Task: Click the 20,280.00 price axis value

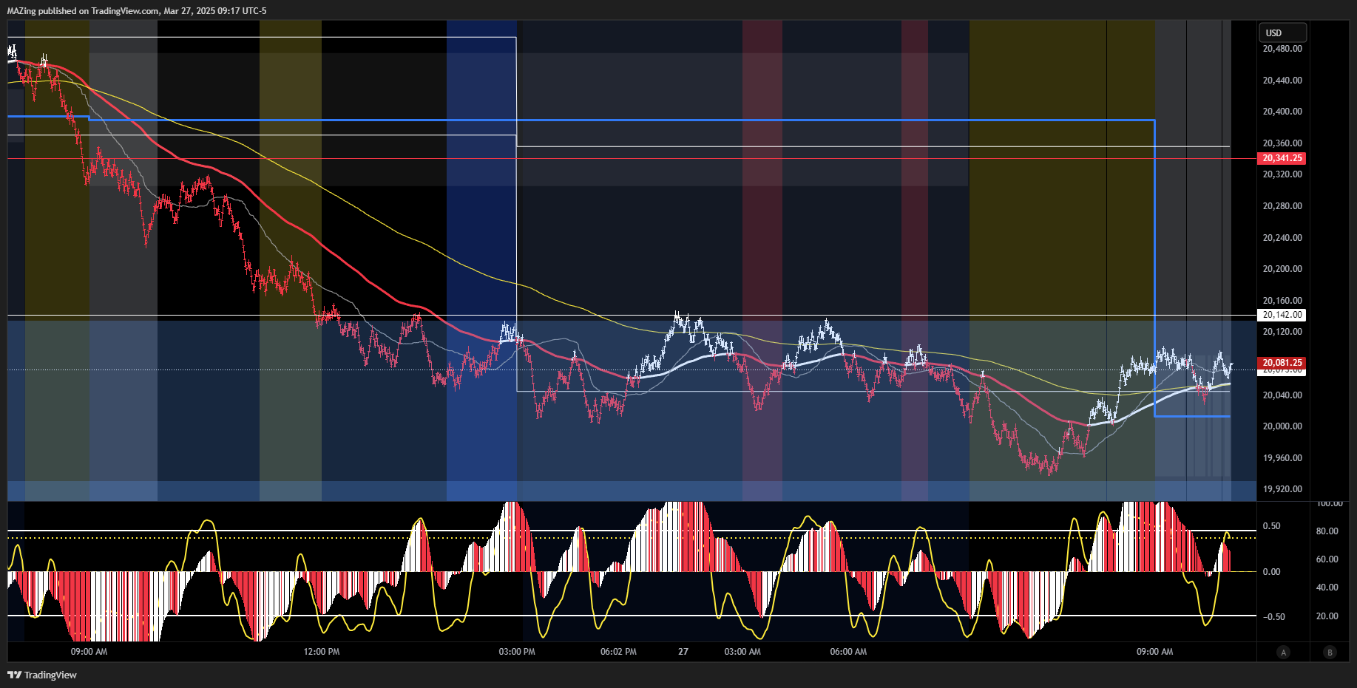Action: pyautogui.click(x=1282, y=206)
